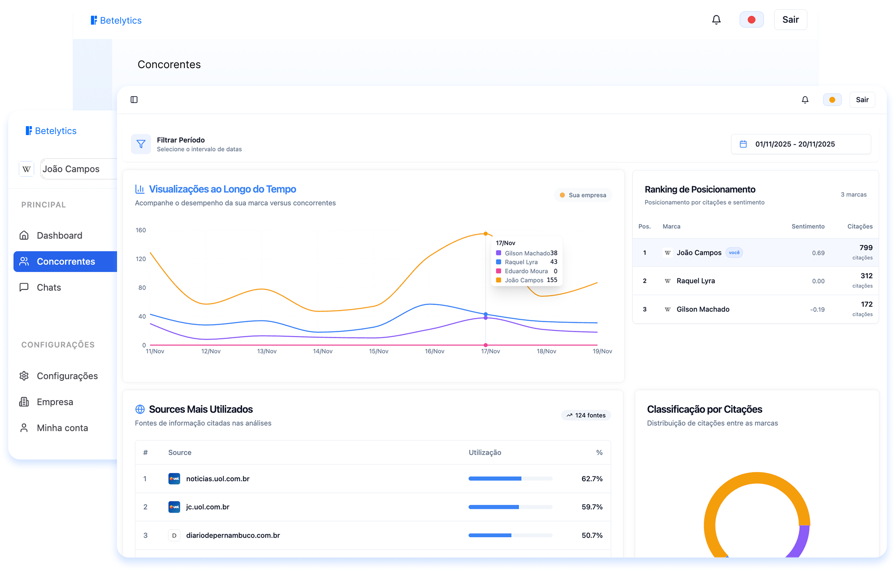Click the Wikipedia icon beside João Campos
Viewport: 896px width, 571px height.
[26, 169]
